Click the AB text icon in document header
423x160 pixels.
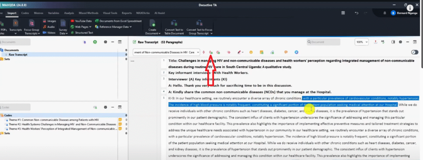click(x=383, y=42)
